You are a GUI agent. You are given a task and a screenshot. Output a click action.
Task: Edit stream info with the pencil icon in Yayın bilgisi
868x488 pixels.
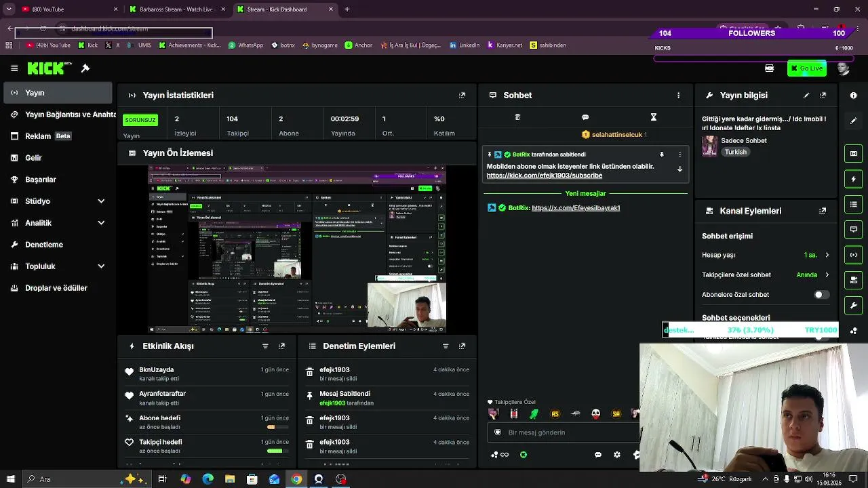click(x=806, y=96)
